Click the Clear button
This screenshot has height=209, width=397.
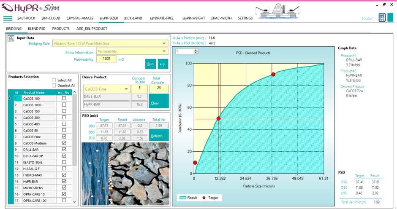159,101
